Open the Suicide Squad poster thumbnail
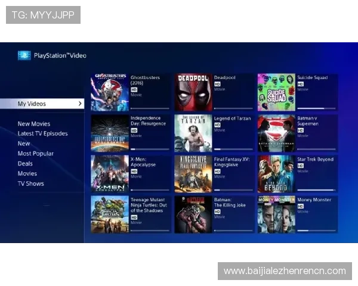The width and height of the screenshot is (358, 286). [276, 92]
